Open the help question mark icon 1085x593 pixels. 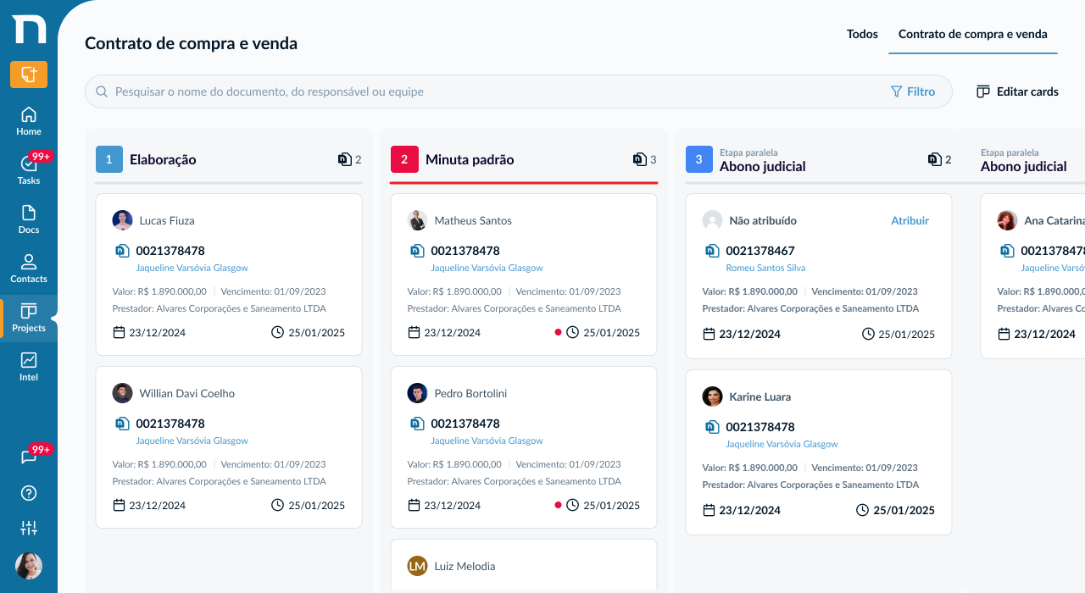pyautogui.click(x=29, y=493)
